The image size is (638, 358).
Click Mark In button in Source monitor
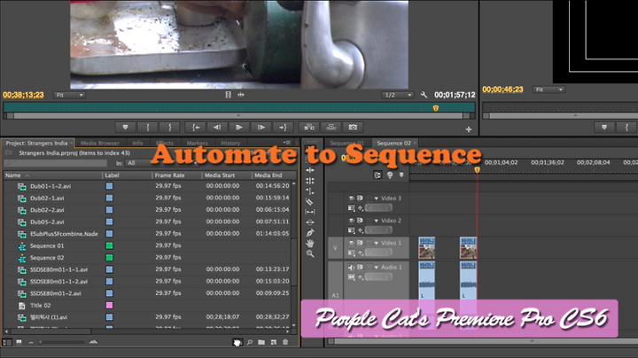[148, 128]
